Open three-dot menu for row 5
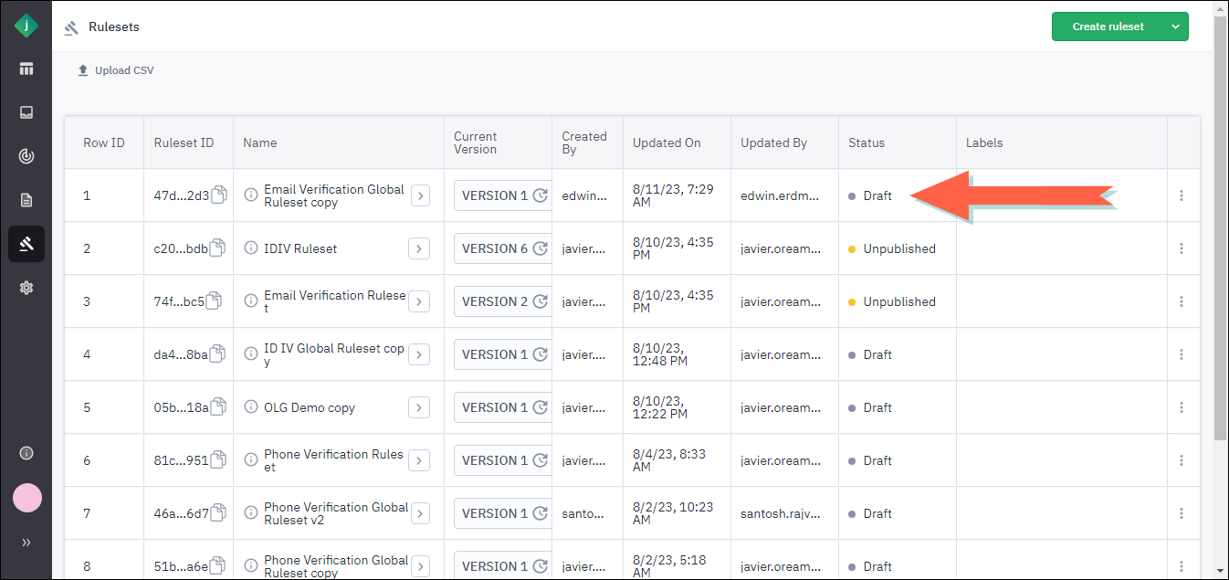 click(x=1182, y=407)
